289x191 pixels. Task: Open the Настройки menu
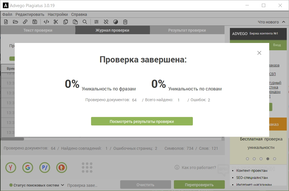(58, 14)
